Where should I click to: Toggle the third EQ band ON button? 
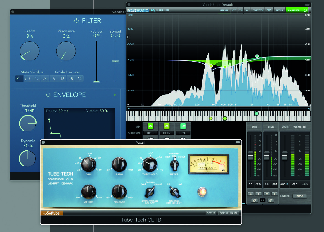[x=183, y=126]
